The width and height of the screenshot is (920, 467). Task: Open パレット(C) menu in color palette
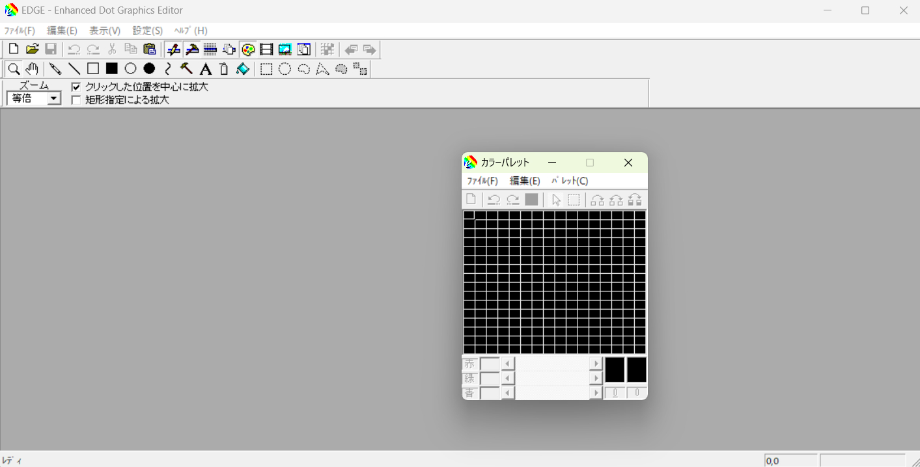pos(570,181)
